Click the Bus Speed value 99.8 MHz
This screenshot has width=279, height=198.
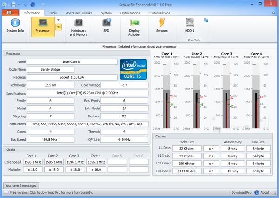50,140
